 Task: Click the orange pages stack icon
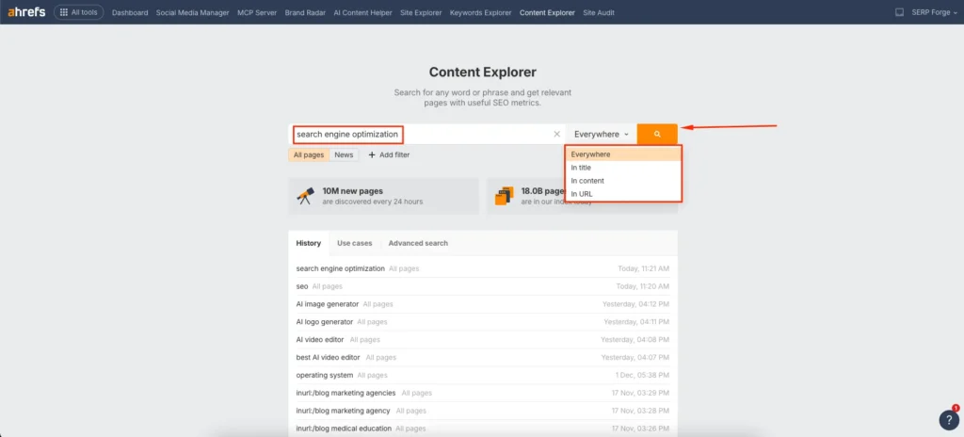click(505, 196)
